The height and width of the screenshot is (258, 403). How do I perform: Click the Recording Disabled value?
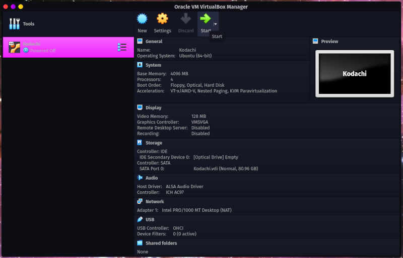click(x=200, y=133)
